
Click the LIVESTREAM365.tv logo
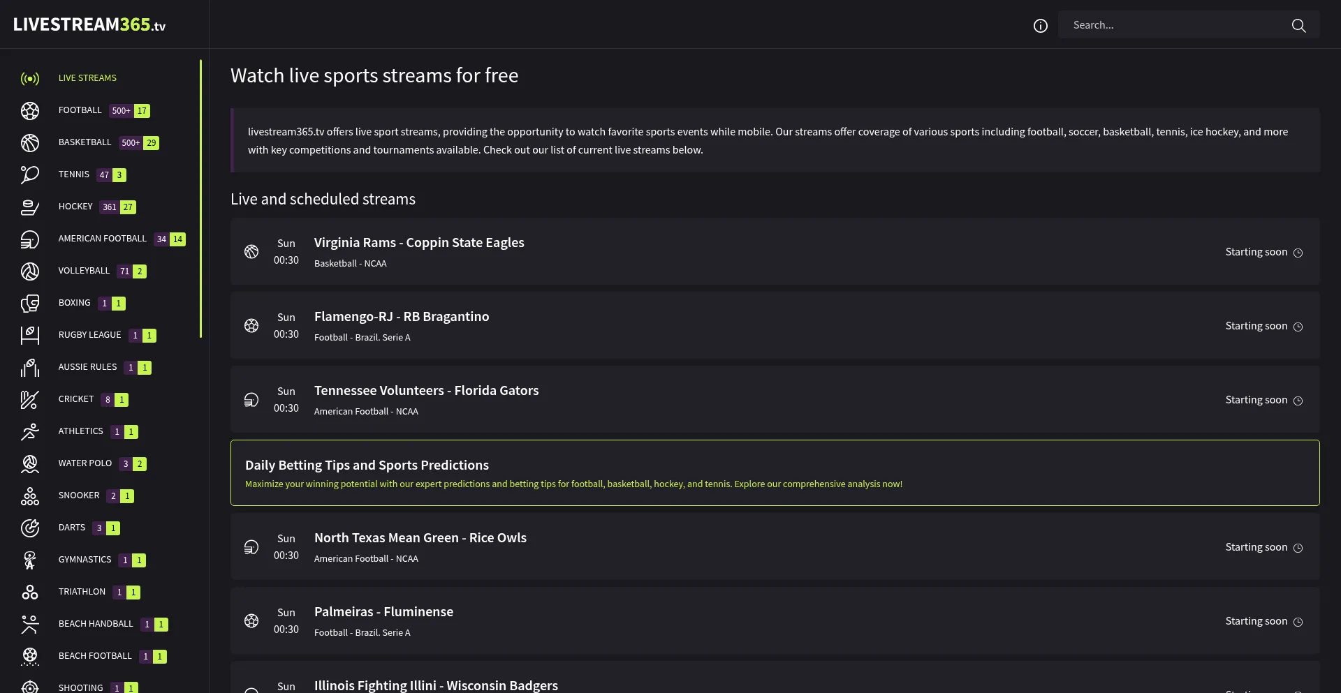pos(89,24)
